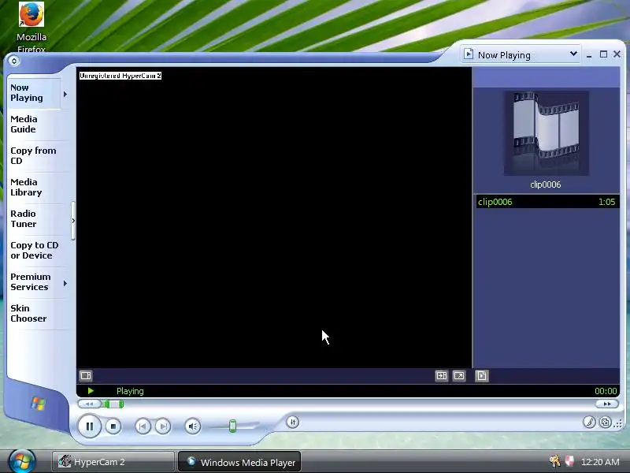630x473 pixels.
Task: Click the green play status icon
Action: [x=91, y=391]
